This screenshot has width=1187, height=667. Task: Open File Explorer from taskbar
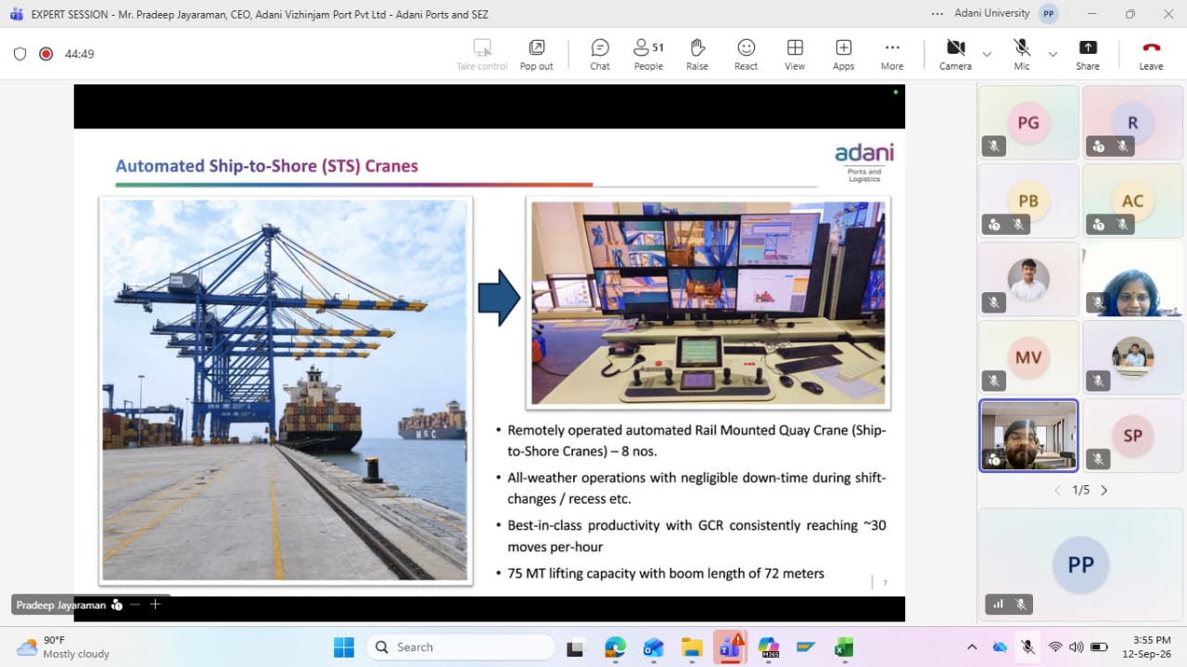click(691, 647)
